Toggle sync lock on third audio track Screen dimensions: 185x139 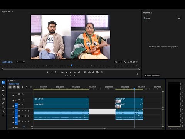(19, 121)
